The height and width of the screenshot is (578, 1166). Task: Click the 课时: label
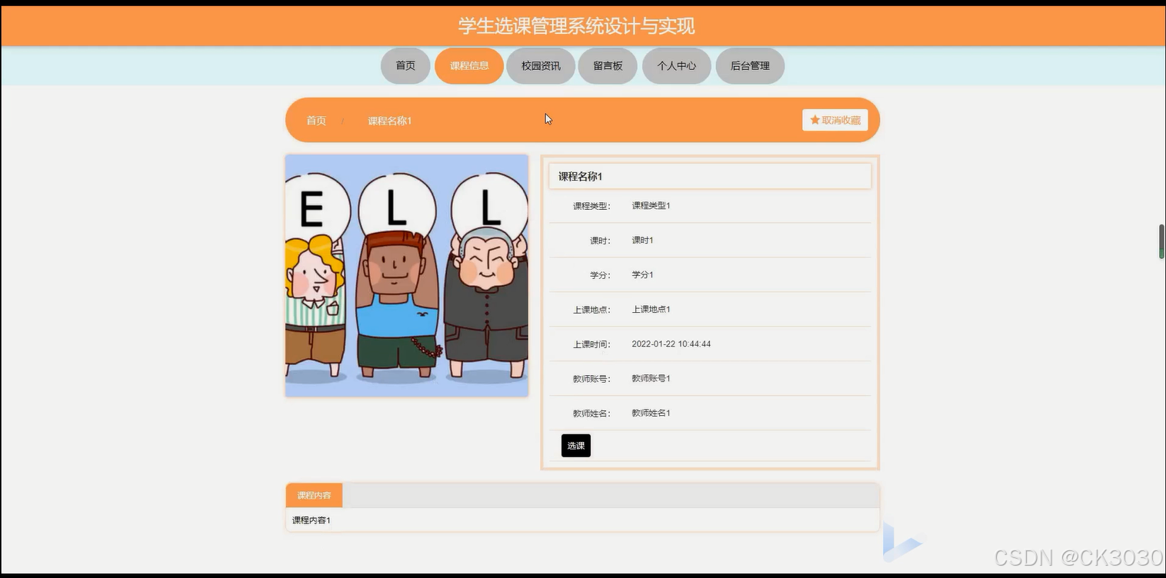[x=600, y=241]
